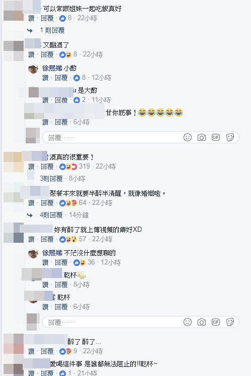The image size is (251, 376).
Task: Open emoji picker in upper reply box
Action: coord(188,137)
